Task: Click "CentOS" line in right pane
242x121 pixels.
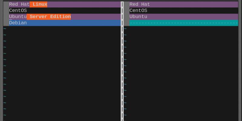Action: click(x=184, y=11)
